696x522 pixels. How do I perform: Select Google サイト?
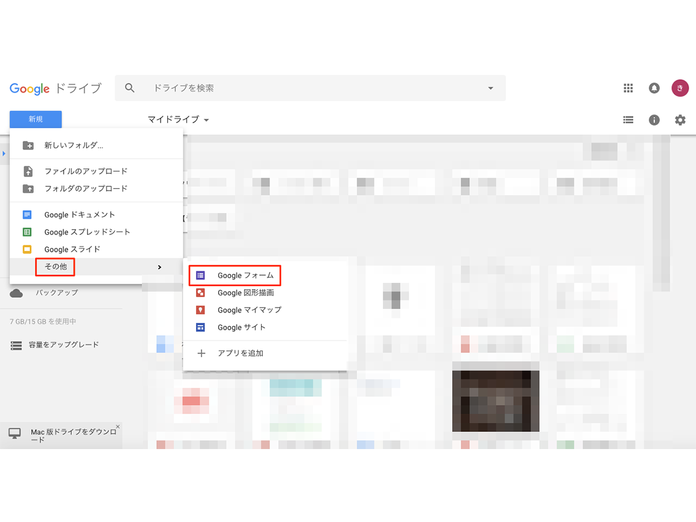265,327
